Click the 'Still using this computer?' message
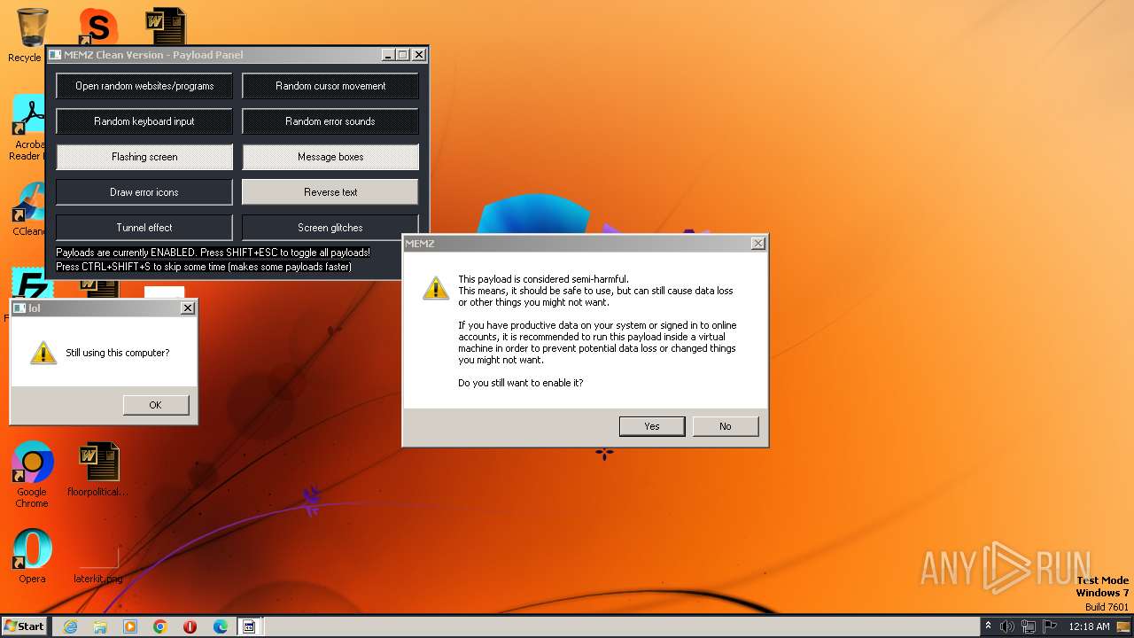Image resolution: width=1134 pixels, height=638 pixels. 117,353
